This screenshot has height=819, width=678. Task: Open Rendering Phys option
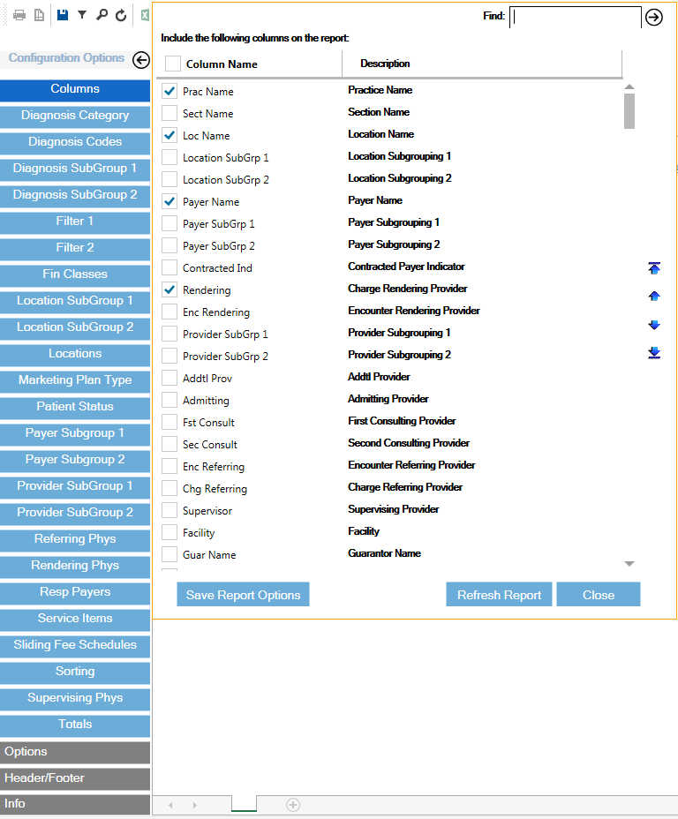75,567
